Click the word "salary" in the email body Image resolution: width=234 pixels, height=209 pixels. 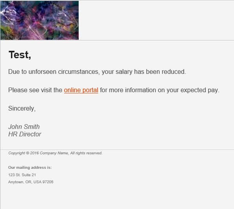(x=124, y=72)
